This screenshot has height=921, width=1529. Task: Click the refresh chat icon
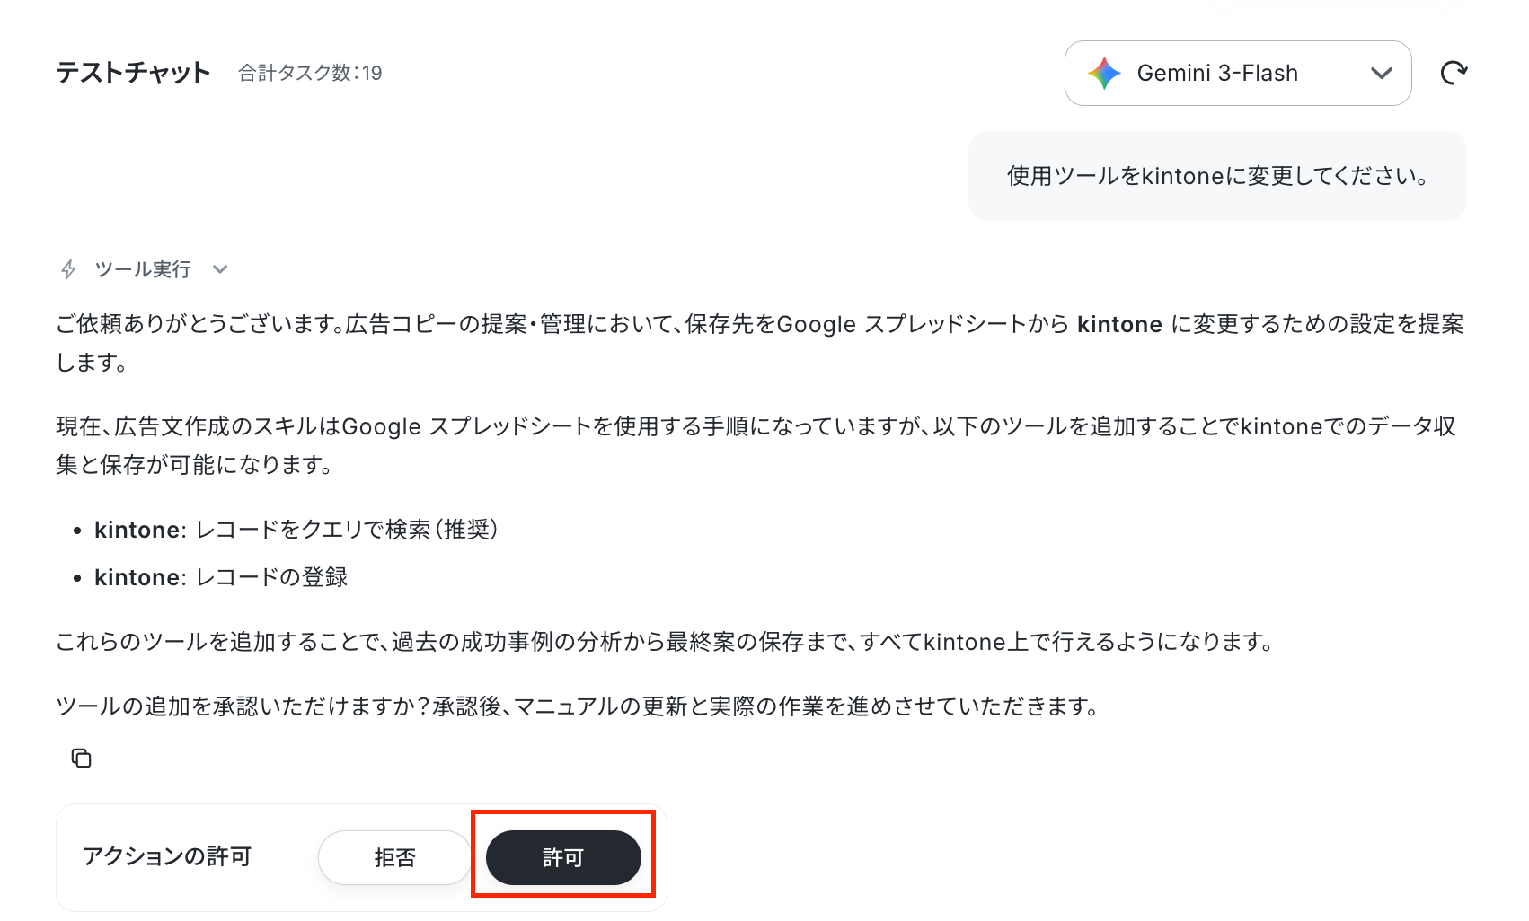1454,73
